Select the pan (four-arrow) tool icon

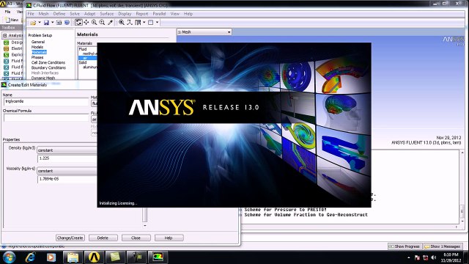point(86,23)
